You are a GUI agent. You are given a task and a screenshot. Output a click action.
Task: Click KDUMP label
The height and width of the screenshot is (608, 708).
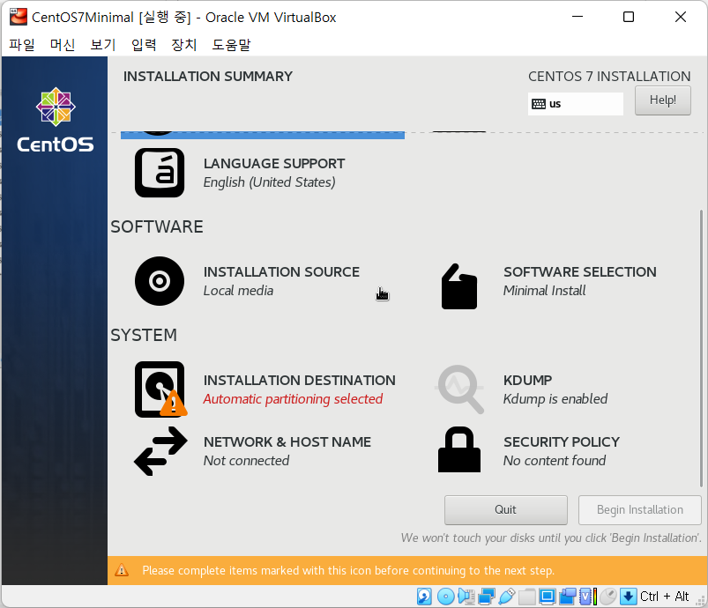click(527, 381)
